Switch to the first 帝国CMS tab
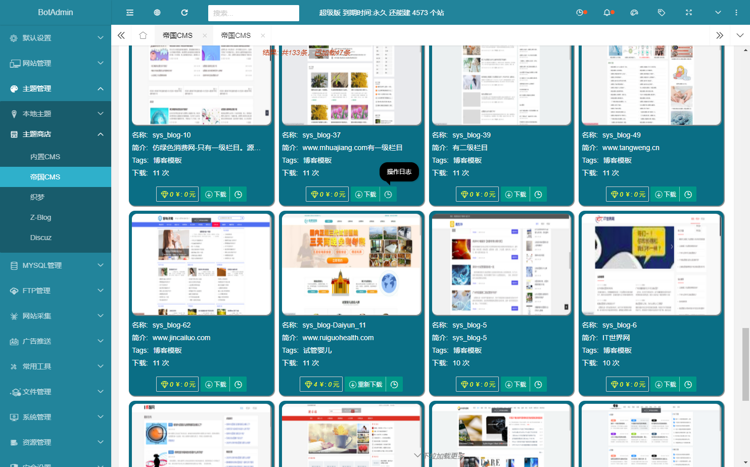Image resolution: width=750 pixels, height=467 pixels. point(177,35)
